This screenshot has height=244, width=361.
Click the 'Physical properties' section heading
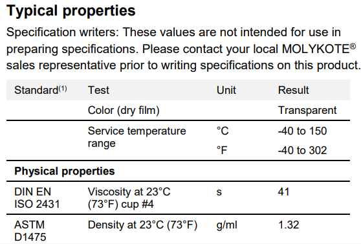(65, 172)
